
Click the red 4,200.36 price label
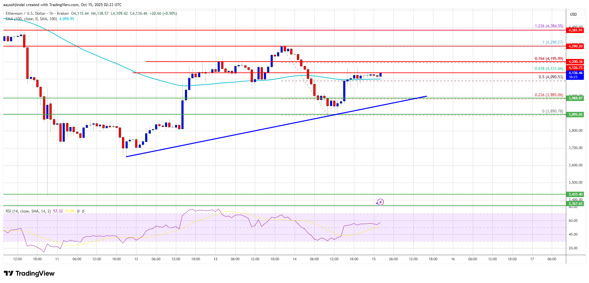[575, 62]
